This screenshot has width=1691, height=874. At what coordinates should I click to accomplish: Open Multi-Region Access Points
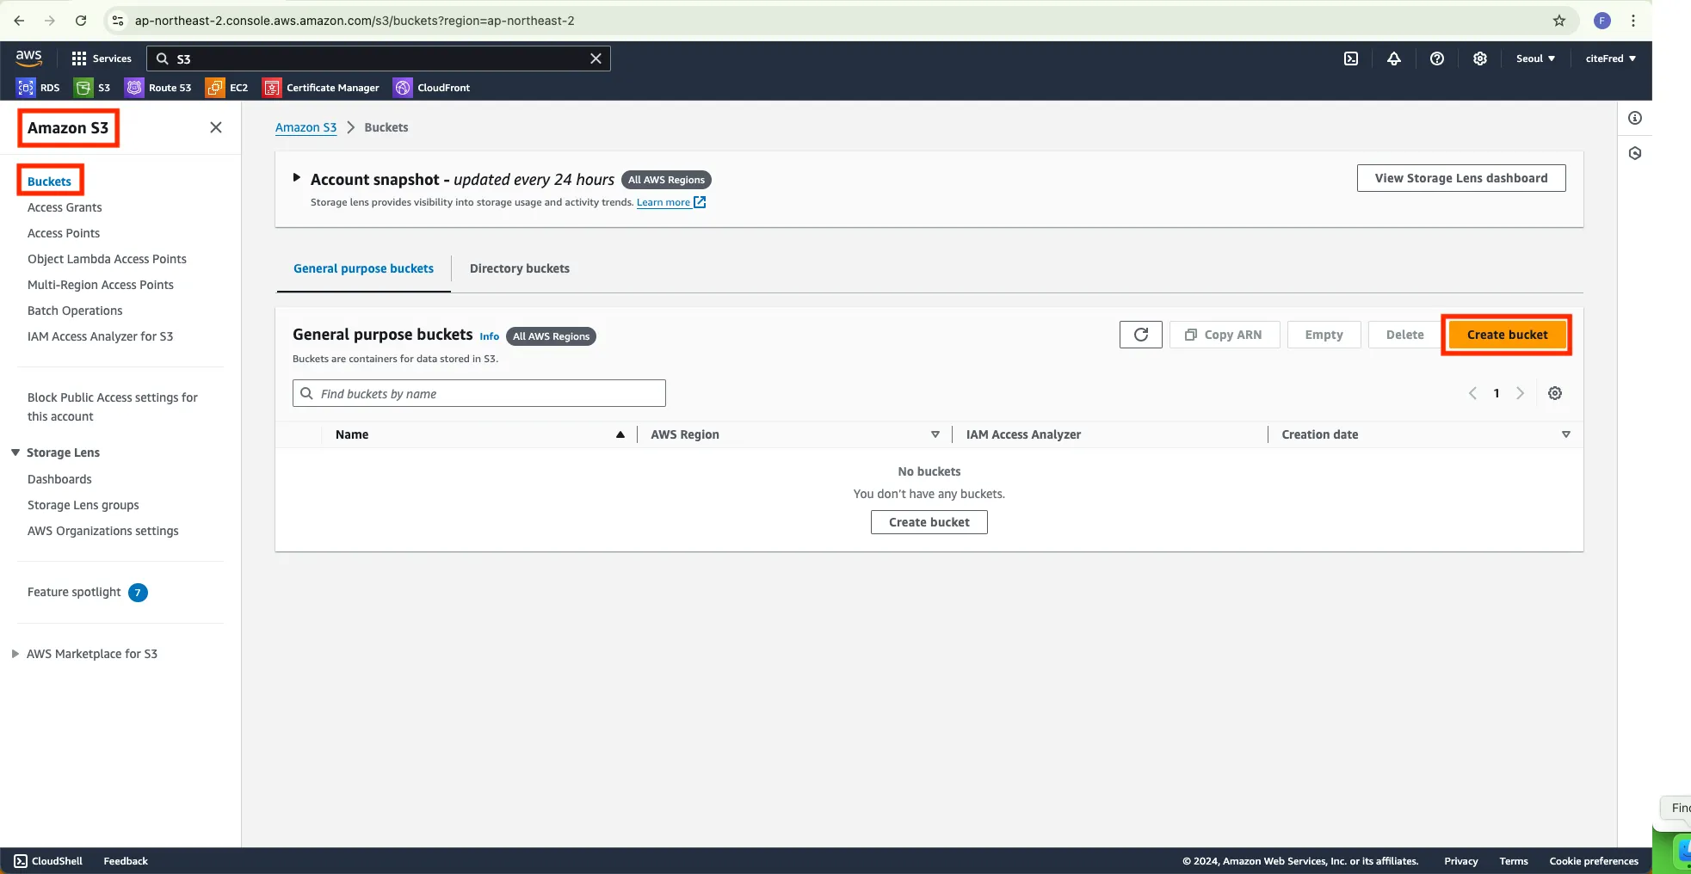point(101,285)
